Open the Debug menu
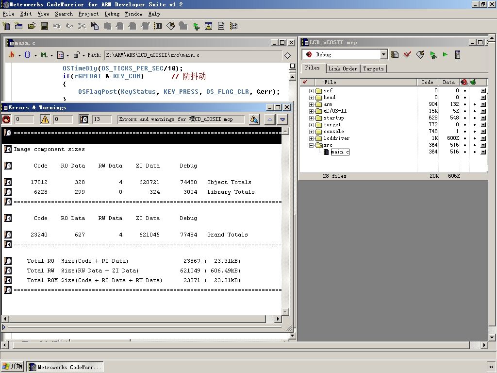This screenshot has width=497, height=373. (x=112, y=14)
